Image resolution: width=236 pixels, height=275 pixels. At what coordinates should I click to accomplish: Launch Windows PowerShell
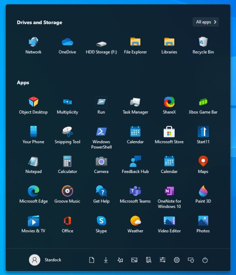click(101, 137)
